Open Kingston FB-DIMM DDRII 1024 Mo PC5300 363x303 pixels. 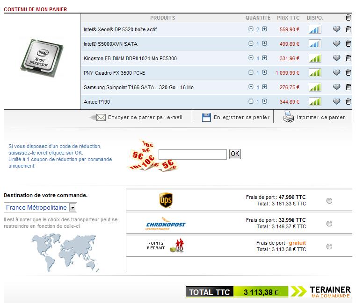(130, 58)
